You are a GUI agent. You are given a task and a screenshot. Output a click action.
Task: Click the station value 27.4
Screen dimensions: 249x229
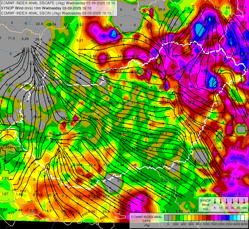(x=92, y=165)
